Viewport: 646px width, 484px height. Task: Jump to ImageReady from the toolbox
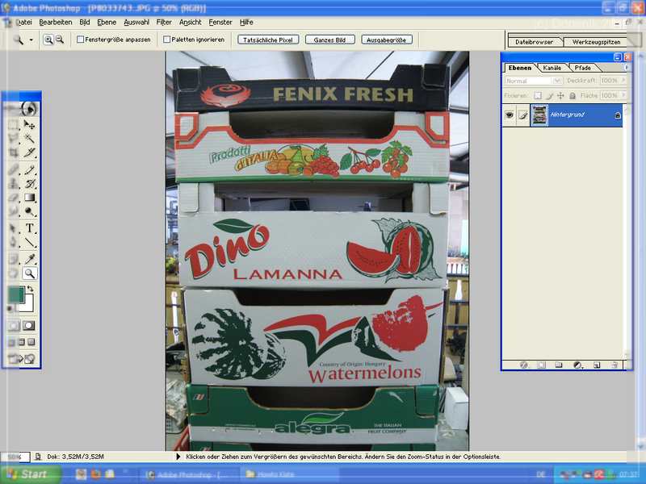(21, 359)
